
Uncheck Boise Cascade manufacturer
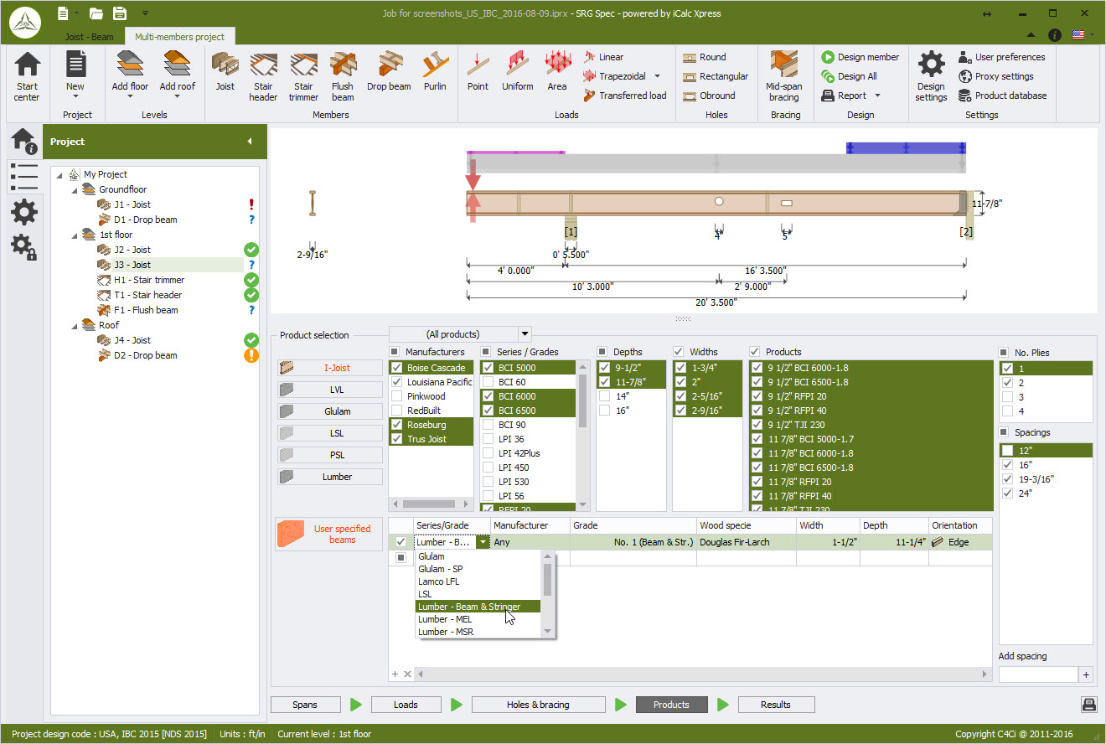(396, 368)
